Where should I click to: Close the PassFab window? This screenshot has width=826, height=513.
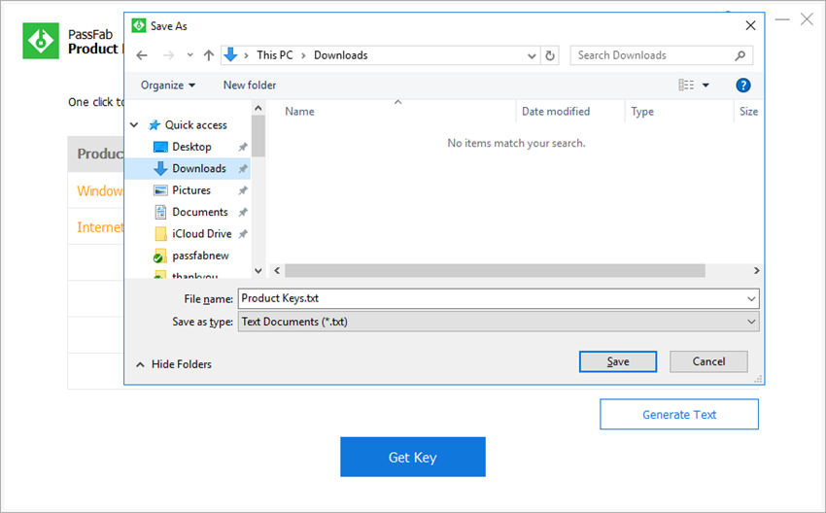coord(807,19)
